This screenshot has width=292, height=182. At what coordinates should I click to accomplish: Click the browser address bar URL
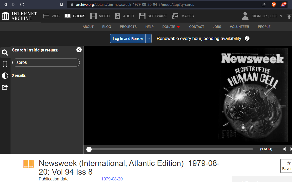(x=135, y=4)
